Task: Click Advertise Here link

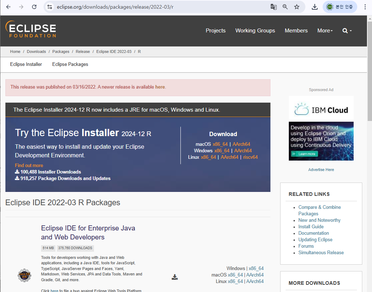Action: 321,170
